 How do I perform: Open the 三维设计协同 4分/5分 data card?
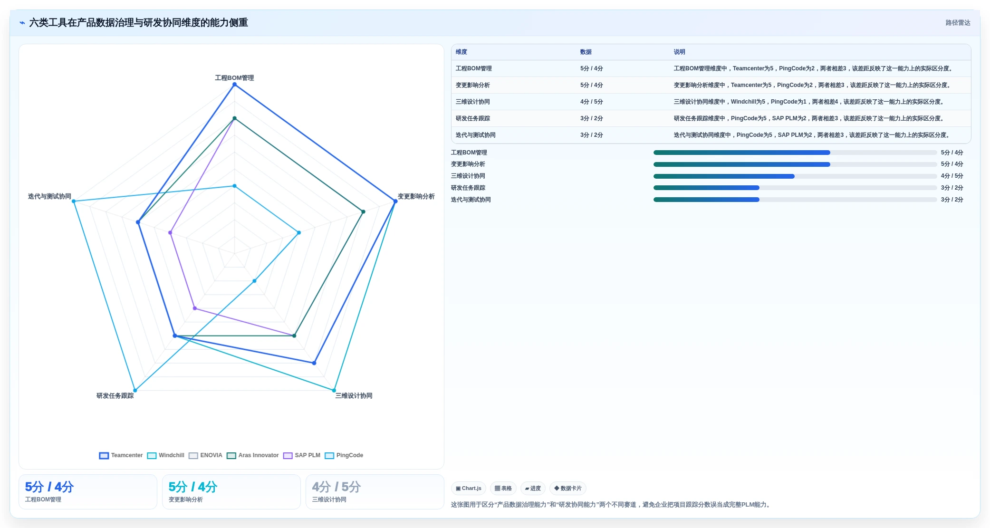[x=375, y=492]
